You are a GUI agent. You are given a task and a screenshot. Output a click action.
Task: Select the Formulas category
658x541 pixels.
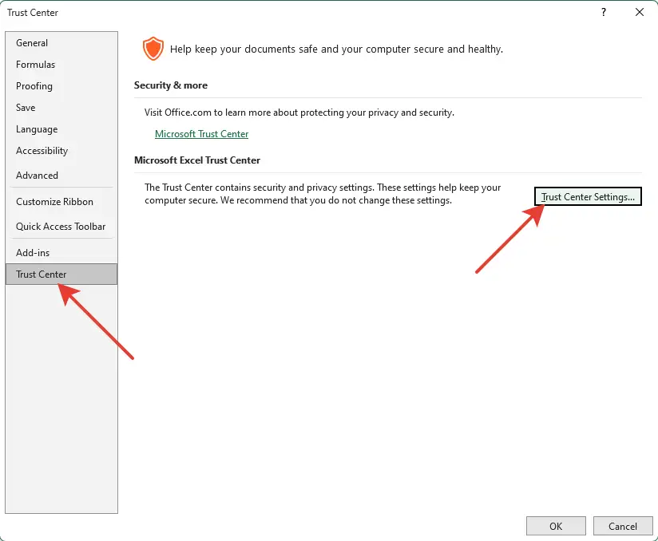click(35, 64)
